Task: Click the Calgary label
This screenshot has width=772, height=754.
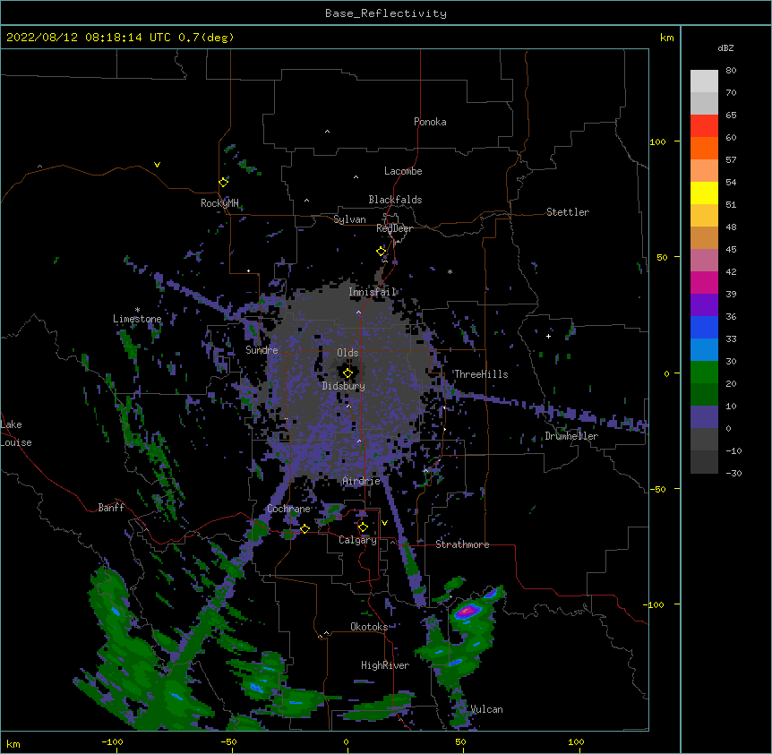Action: 358,540
